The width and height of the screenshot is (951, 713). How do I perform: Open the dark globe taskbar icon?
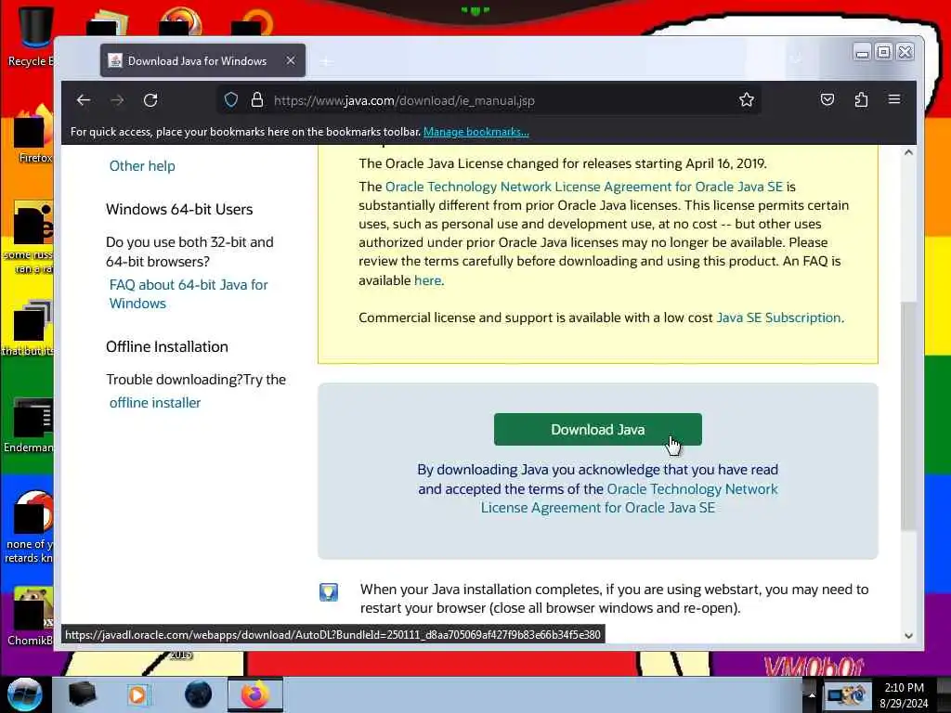click(x=198, y=694)
